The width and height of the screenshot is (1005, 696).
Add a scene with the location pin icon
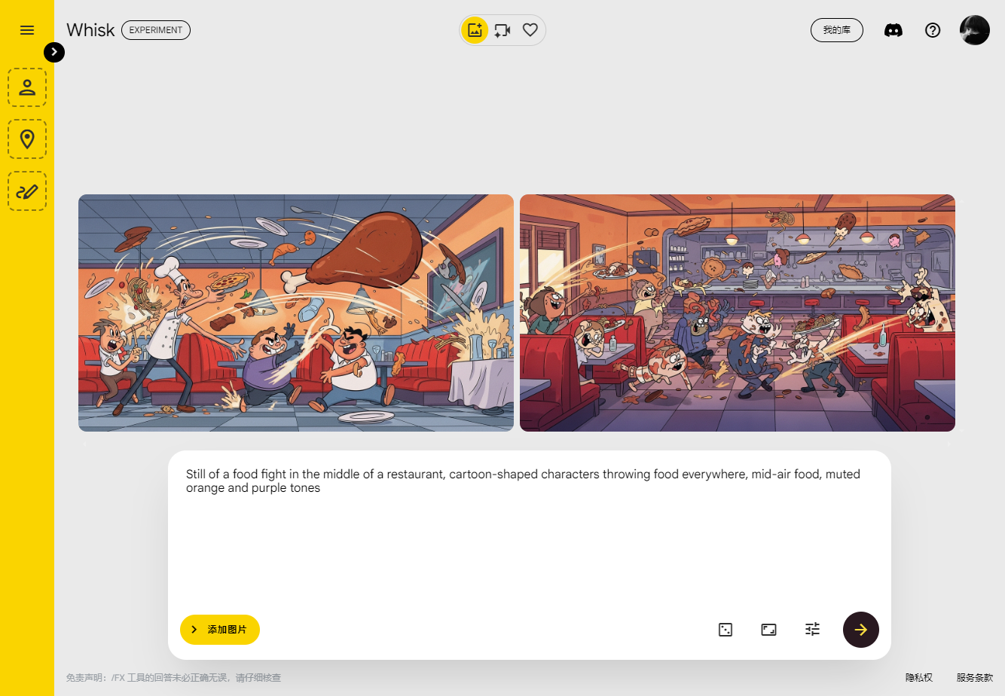point(27,139)
